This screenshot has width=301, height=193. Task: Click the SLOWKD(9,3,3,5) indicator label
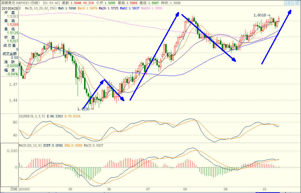[32, 116]
